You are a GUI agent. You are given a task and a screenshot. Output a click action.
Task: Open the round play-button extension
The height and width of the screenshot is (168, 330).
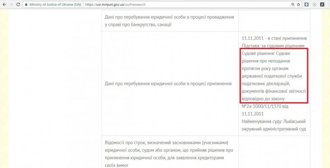[x=314, y=5]
